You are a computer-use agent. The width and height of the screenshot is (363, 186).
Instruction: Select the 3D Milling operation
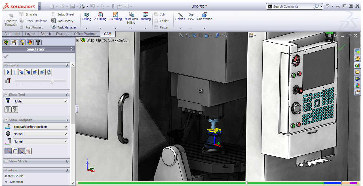click(x=116, y=17)
